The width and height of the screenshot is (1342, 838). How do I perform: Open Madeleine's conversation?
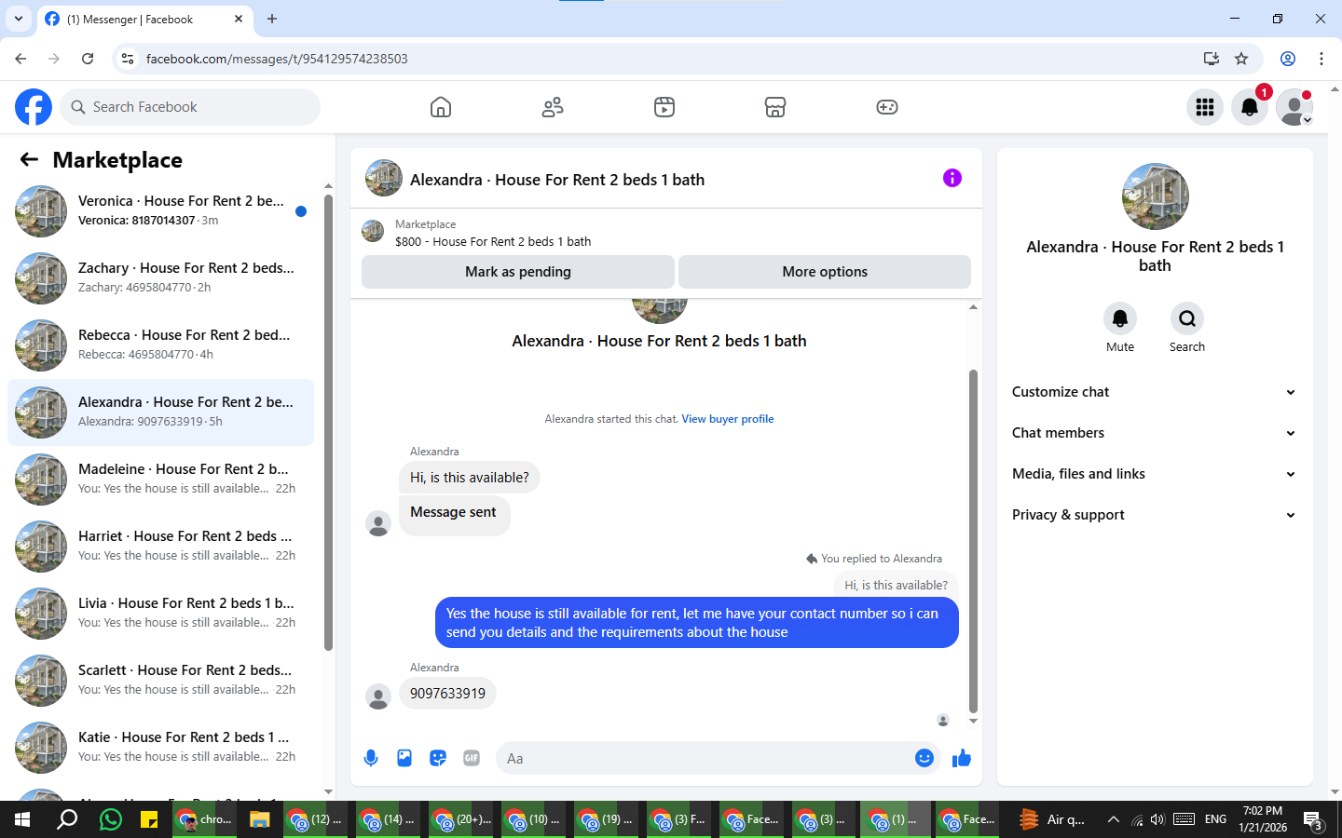click(161, 480)
